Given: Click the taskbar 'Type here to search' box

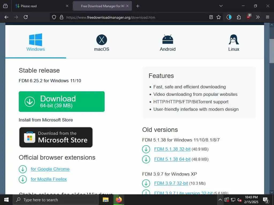Looking at the screenshot, I should (56, 200).
